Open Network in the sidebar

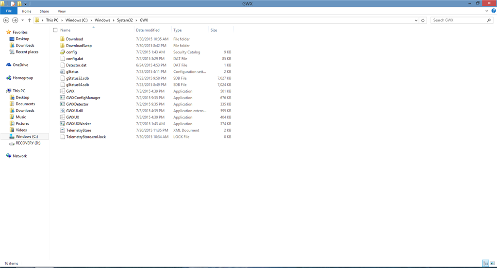coord(19,156)
